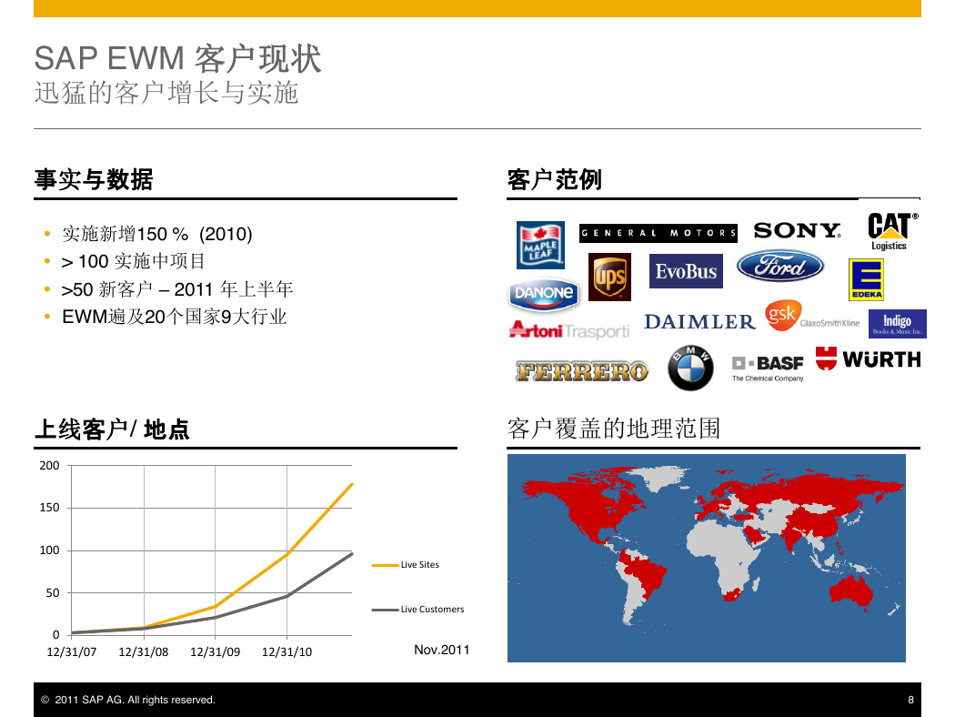Click the x-axis label "12/31/10"
955x717 pixels.
coord(286,651)
